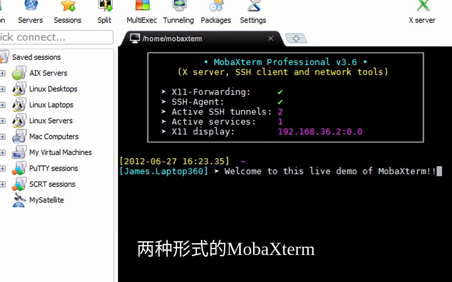
Task: Select the Saved sessions entry
Action: pyautogui.click(x=36, y=57)
